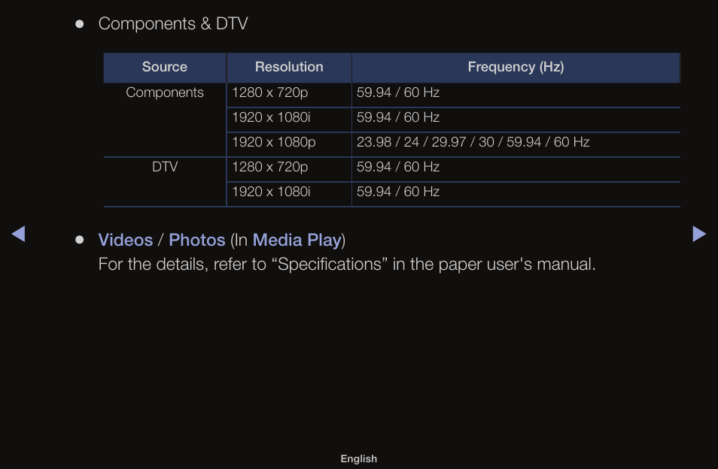The image size is (718, 469).
Task: Click the Frequency (Hz) column header
Action: (x=516, y=67)
